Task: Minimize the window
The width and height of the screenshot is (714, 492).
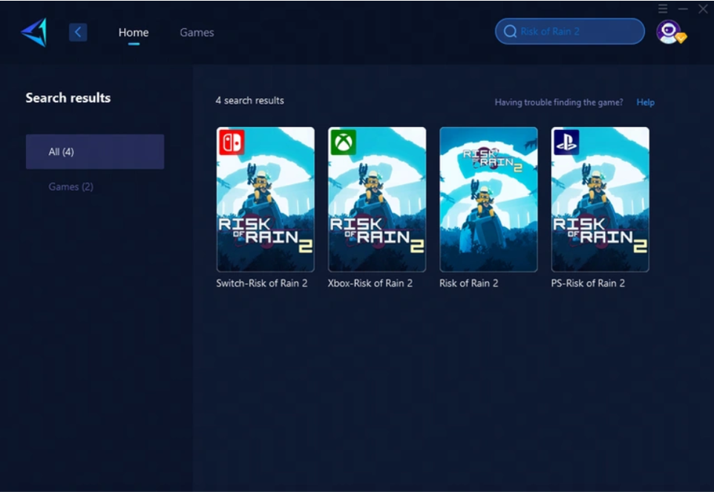Action: point(683,9)
